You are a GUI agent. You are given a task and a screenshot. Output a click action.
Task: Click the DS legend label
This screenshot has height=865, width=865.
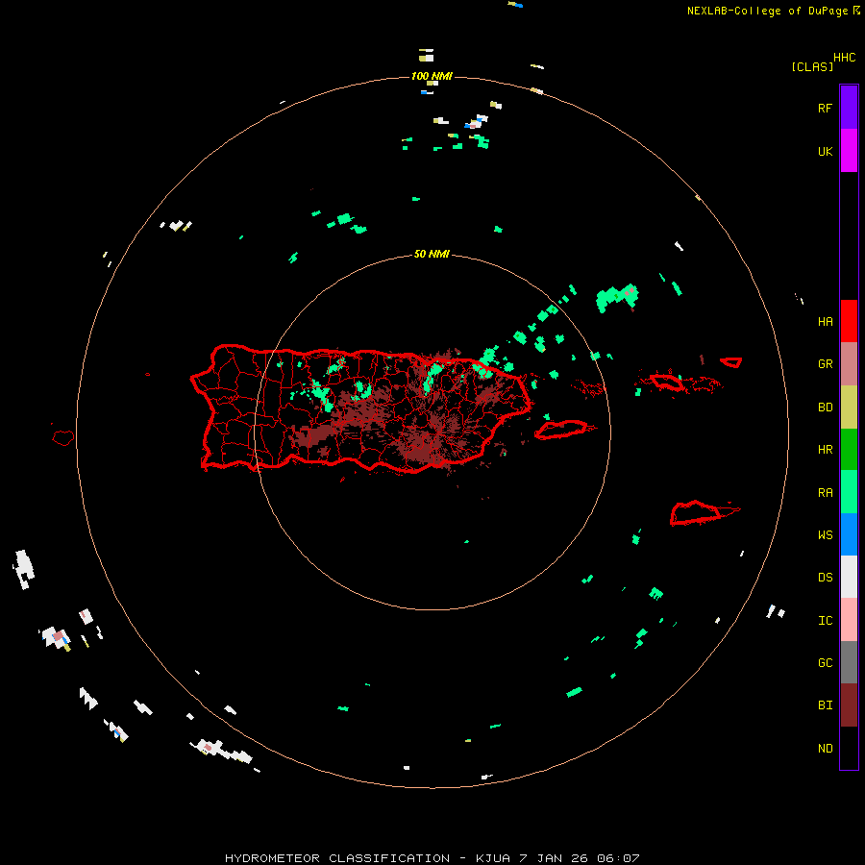click(825, 577)
